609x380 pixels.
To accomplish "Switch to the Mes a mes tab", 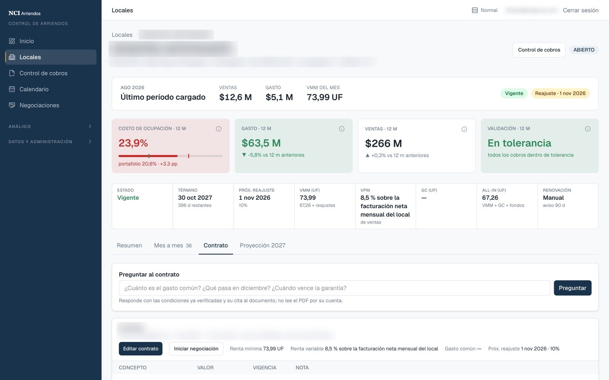I will click(x=173, y=245).
